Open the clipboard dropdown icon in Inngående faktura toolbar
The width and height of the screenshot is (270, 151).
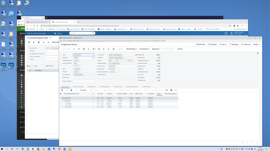(x=94, y=49)
